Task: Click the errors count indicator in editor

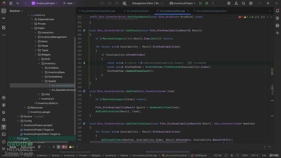Action: [x=240, y=17]
